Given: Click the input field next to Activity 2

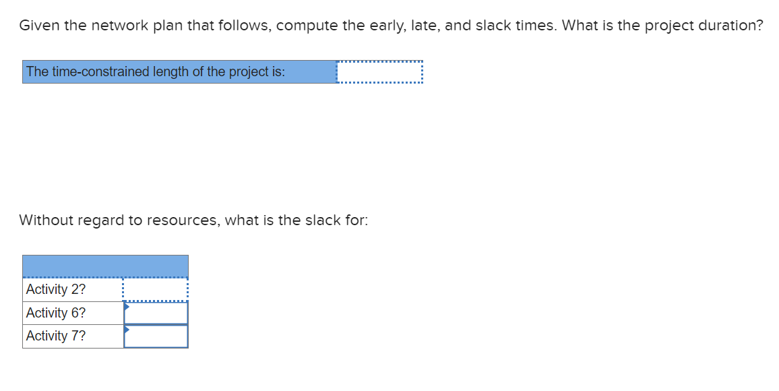Looking at the screenshot, I should click(155, 289).
